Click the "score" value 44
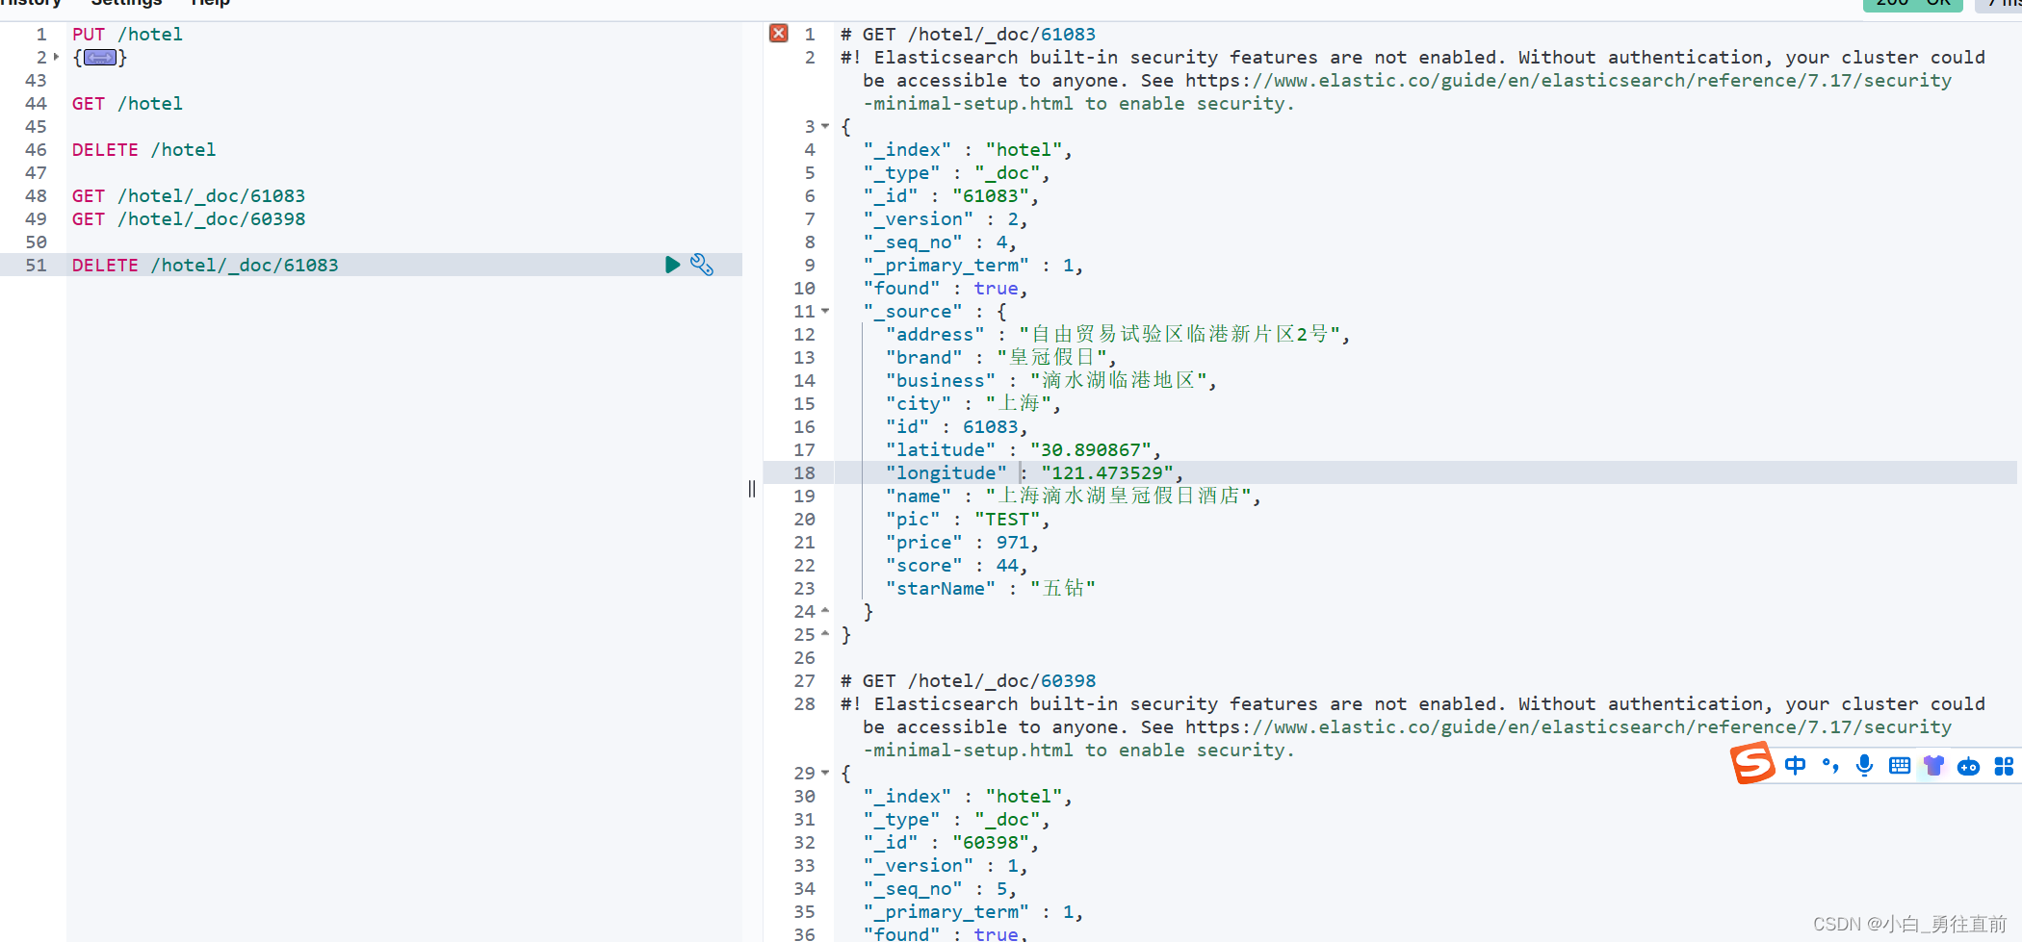 (1007, 565)
